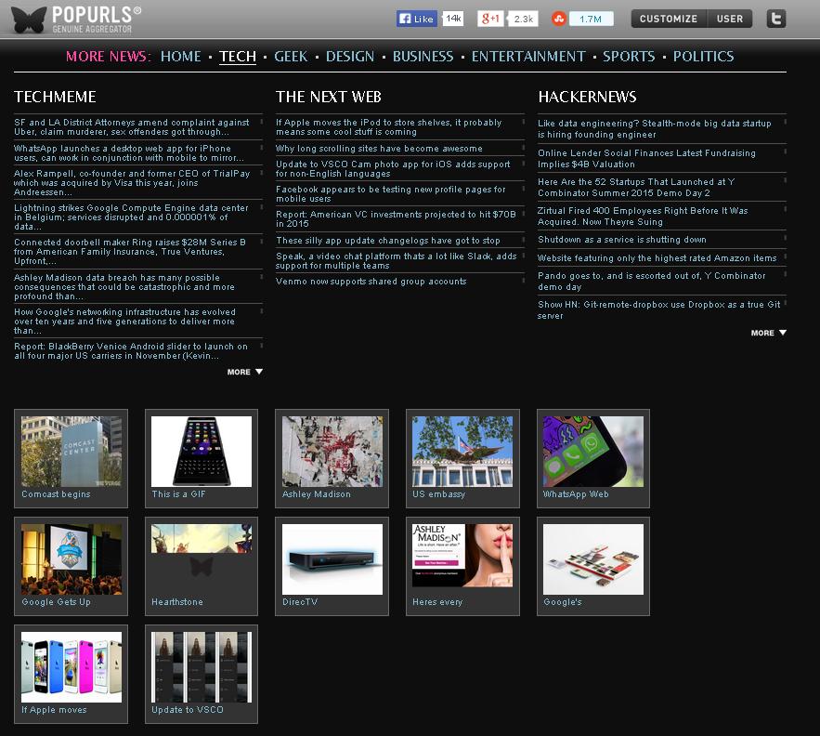Switch to the Geek news tab
The height and width of the screenshot is (736, 820).
coord(291,57)
